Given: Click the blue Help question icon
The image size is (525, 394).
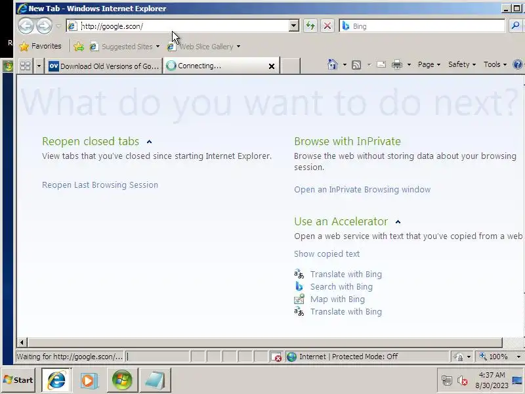Looking at the screenshot, I should click(x=518, y=64).
